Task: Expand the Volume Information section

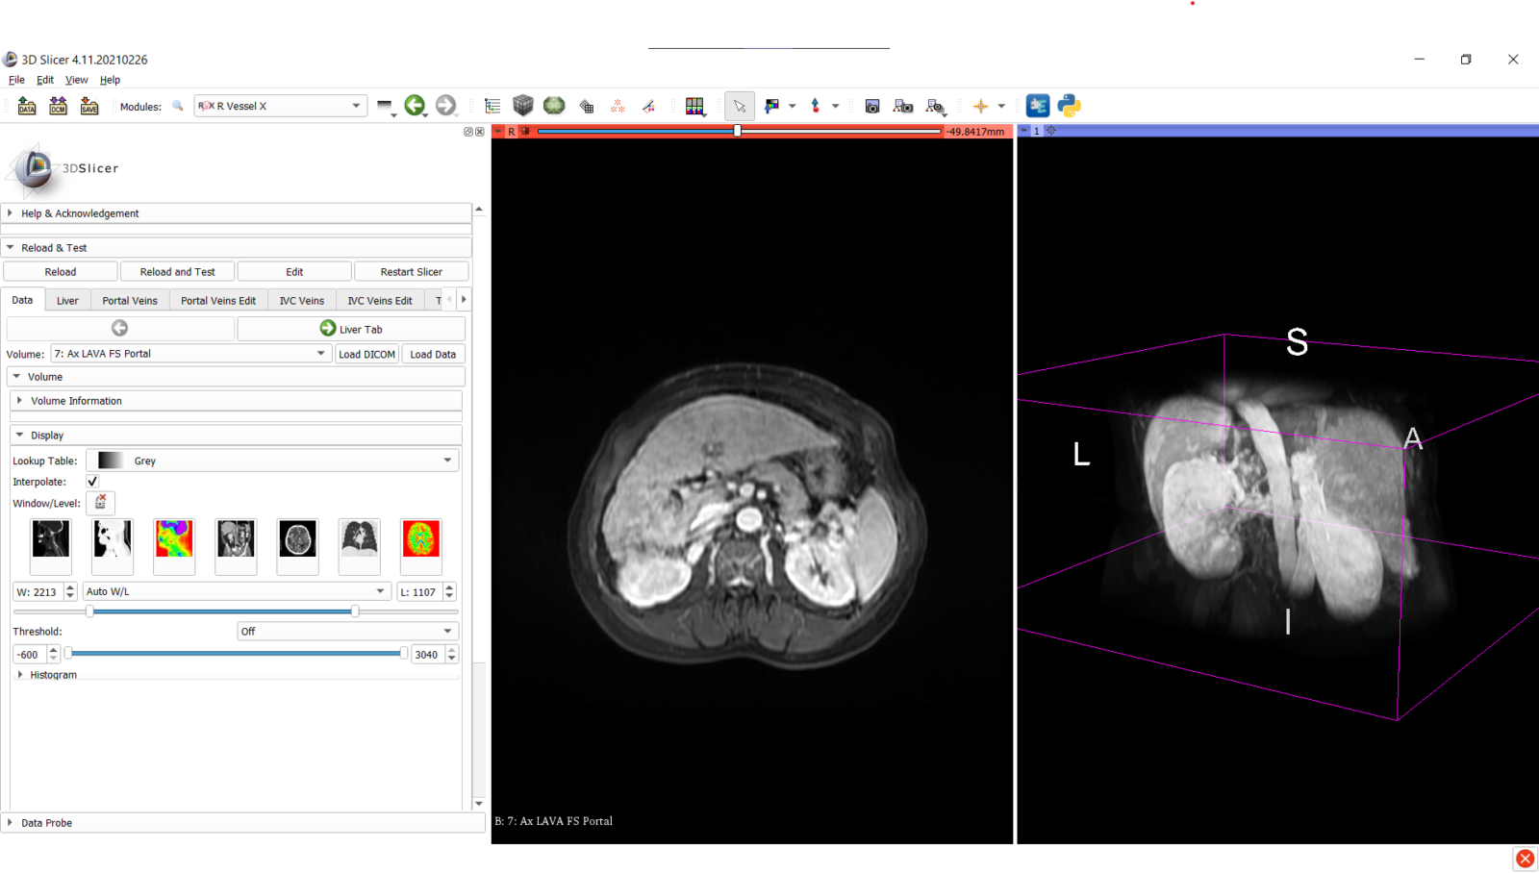Action: pyautogui.click(x=22, y=401)
